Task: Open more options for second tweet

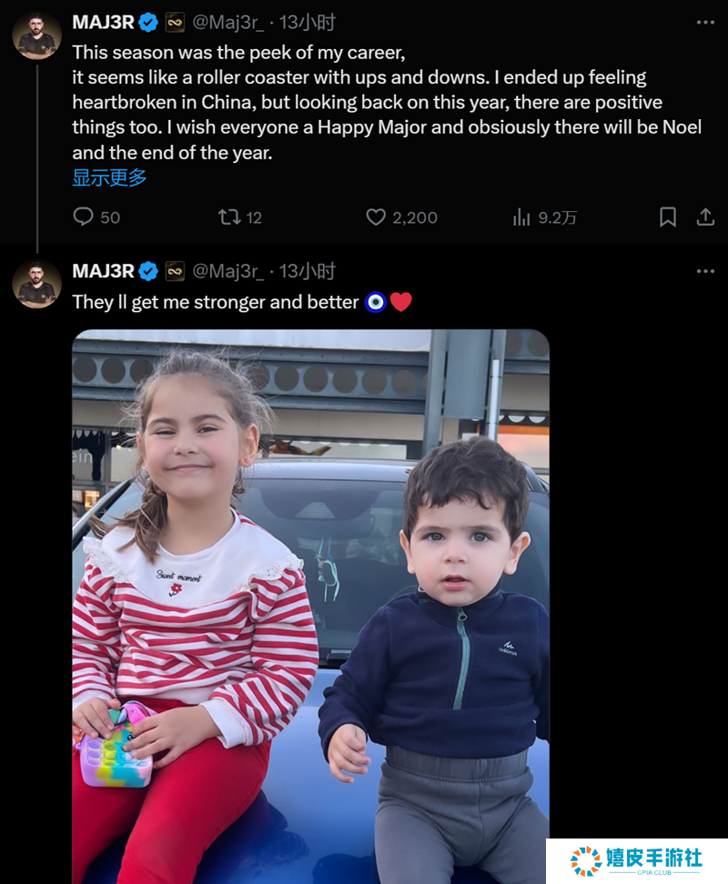Action: pos(705,271)
